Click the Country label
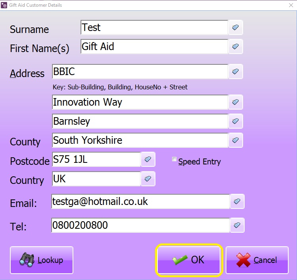 27,180
